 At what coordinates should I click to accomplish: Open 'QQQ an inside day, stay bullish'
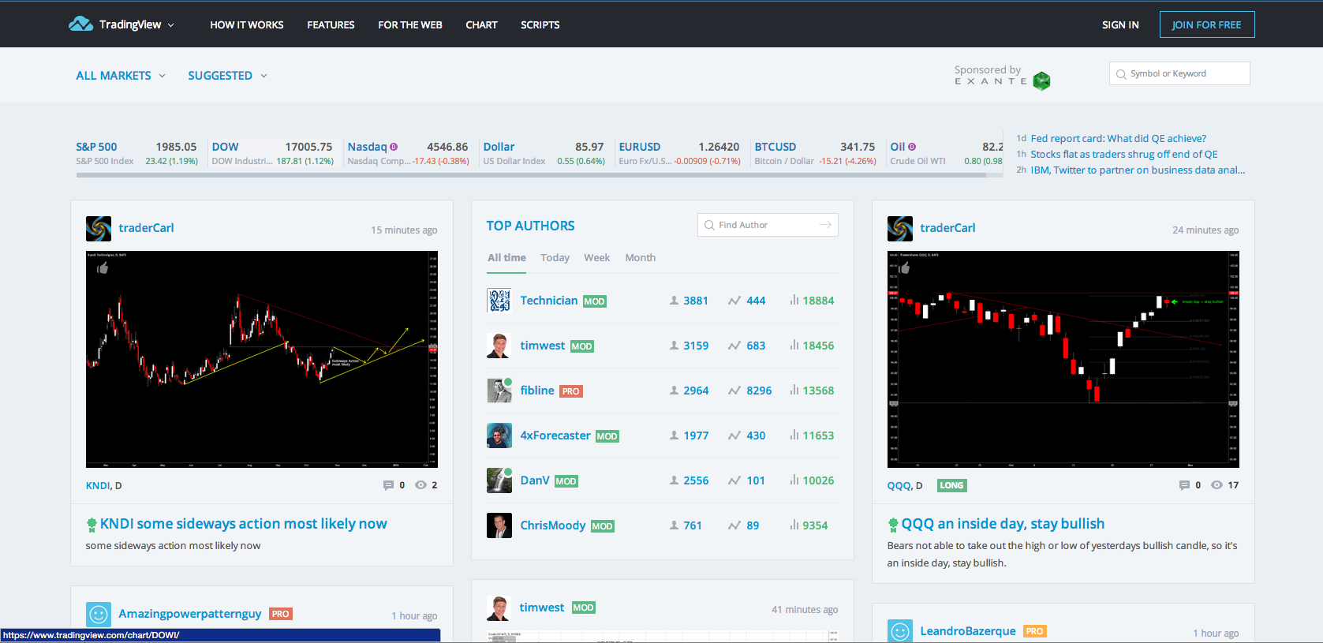[1003, 524]
